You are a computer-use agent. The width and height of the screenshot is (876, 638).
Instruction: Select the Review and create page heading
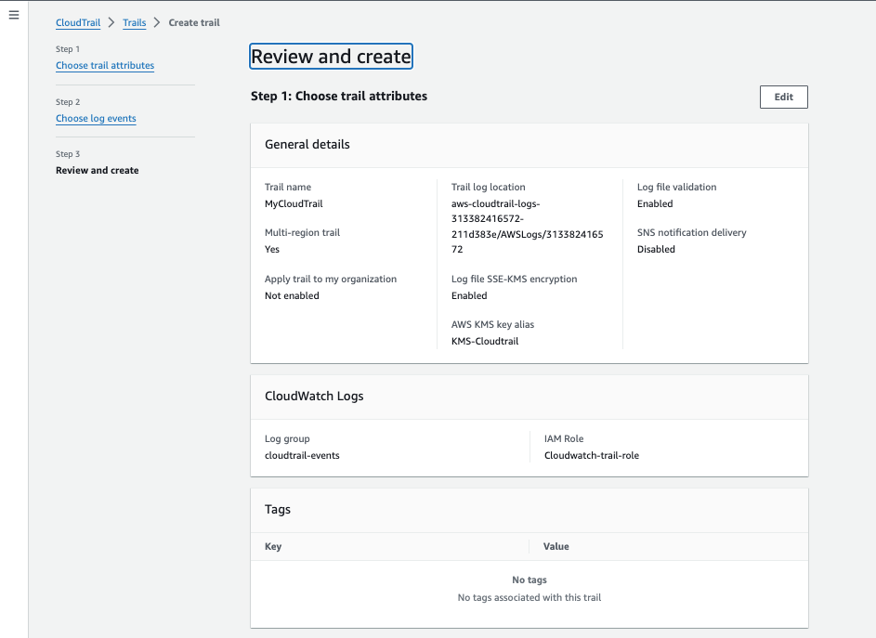pos(331,57)
